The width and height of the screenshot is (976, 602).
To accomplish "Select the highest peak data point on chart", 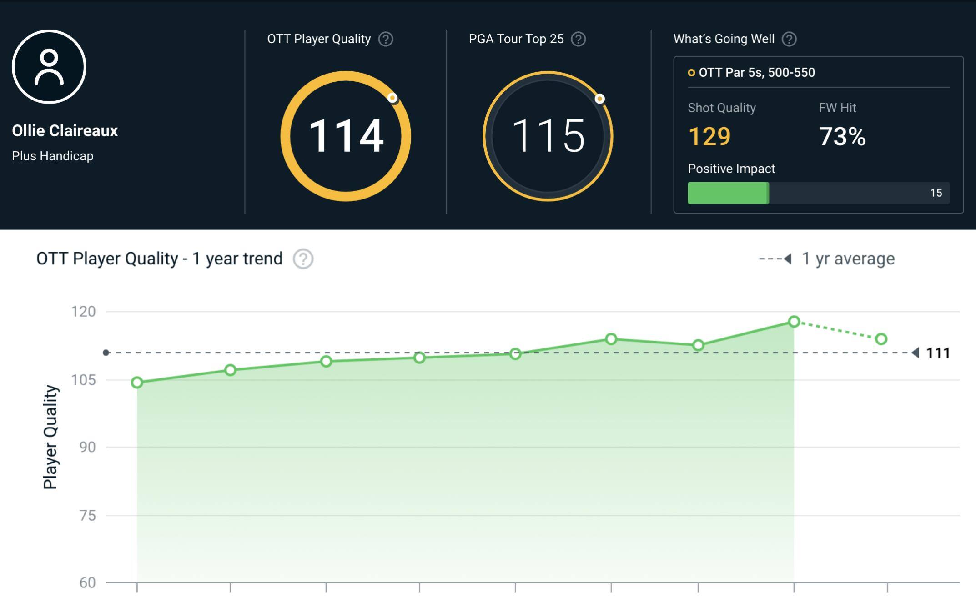I will (794, 322).
